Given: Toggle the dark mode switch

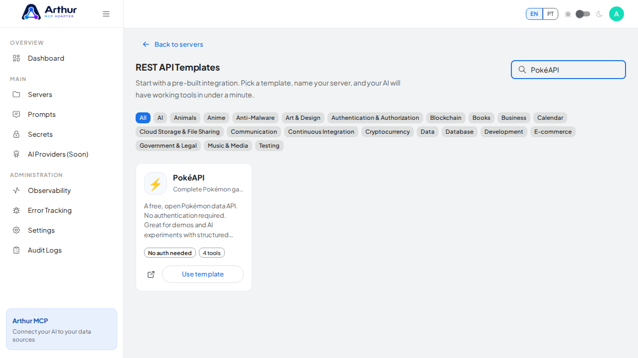Looking at the screenshot, I should pos(583,14).
